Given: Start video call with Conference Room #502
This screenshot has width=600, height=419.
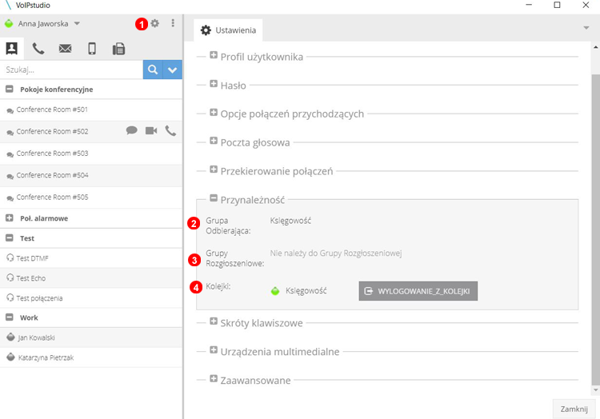Looking at the screenshot, I should click(x=151, y=131).
